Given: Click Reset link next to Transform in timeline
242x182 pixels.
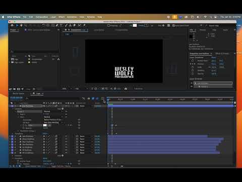Looking at the screenshot, I should click(x=45, y=133).
